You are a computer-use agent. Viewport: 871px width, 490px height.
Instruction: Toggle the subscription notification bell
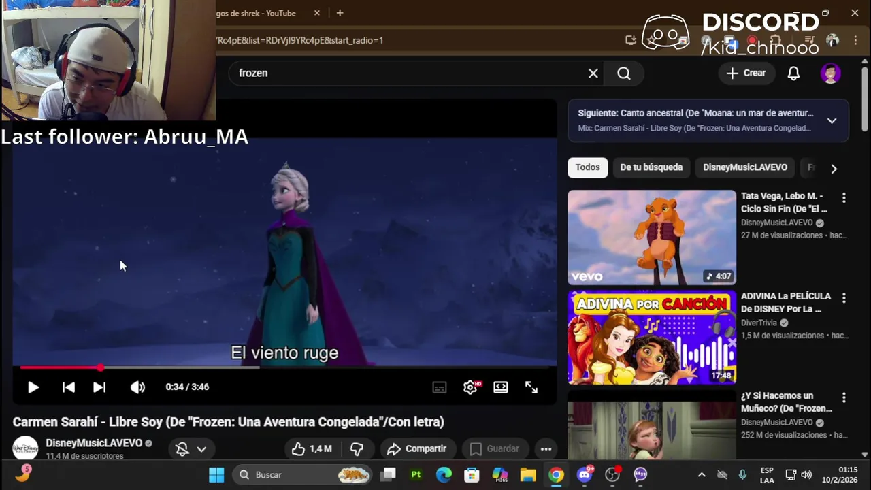(182, 449)
